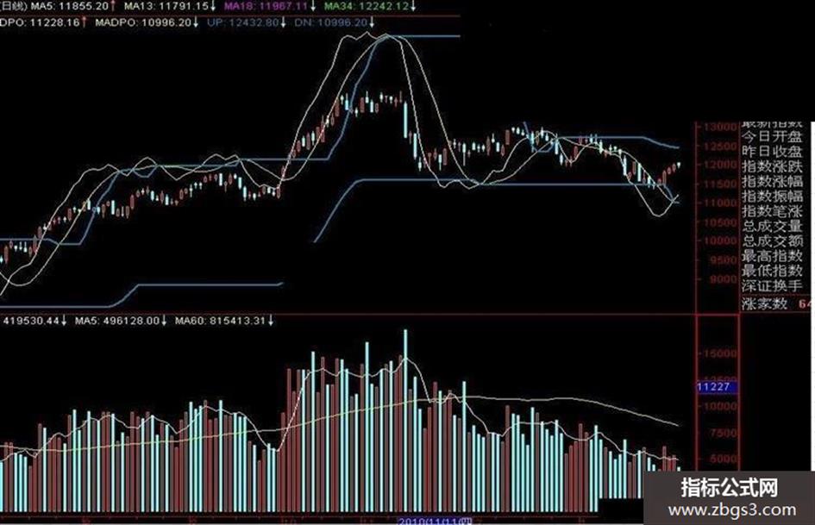815x525 pixels.
Task: Click the volume value 419530.44
Action: pos(35,321)
